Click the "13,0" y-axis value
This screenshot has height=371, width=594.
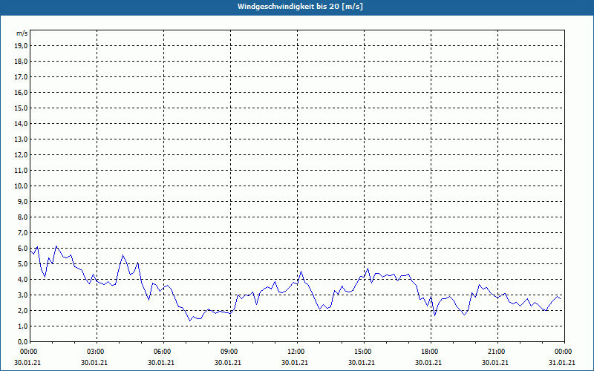(21, 139)
